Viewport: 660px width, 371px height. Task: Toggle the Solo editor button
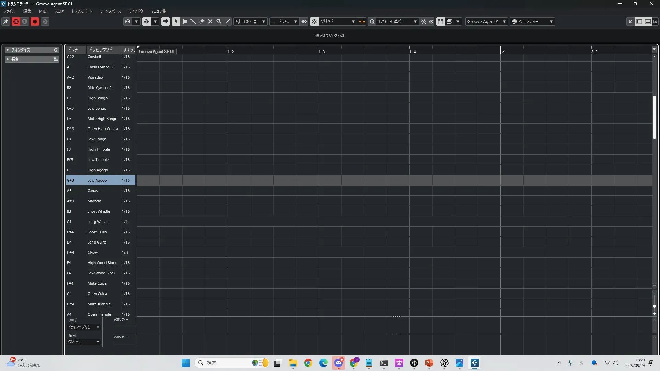pos(16,21)
